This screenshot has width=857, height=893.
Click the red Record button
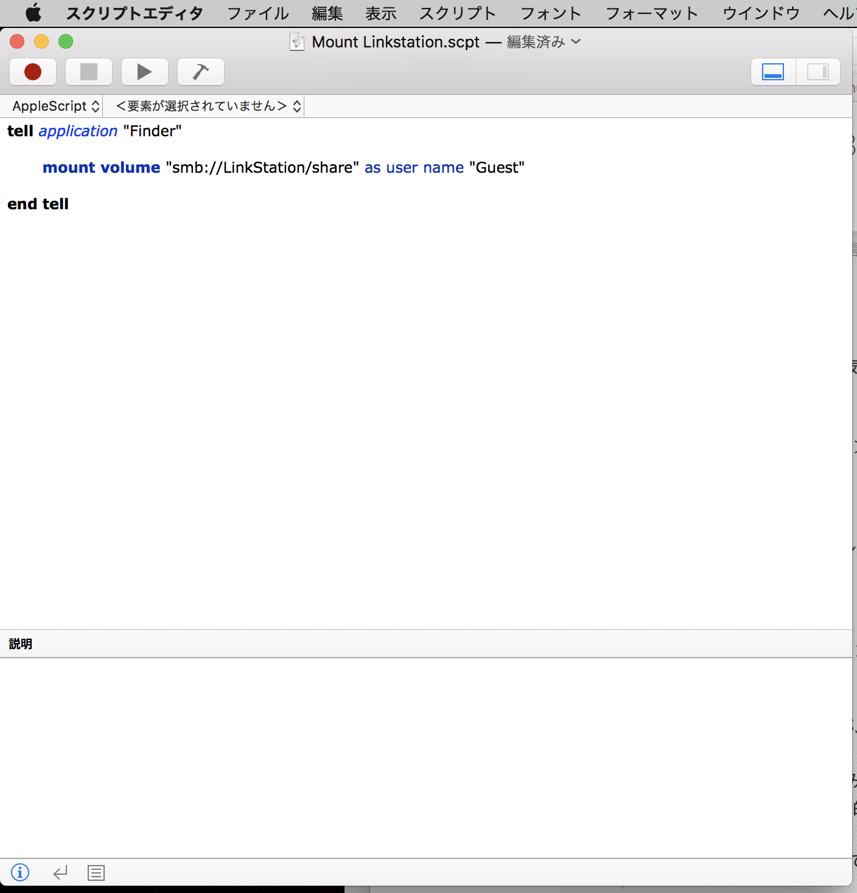[33, 72]
